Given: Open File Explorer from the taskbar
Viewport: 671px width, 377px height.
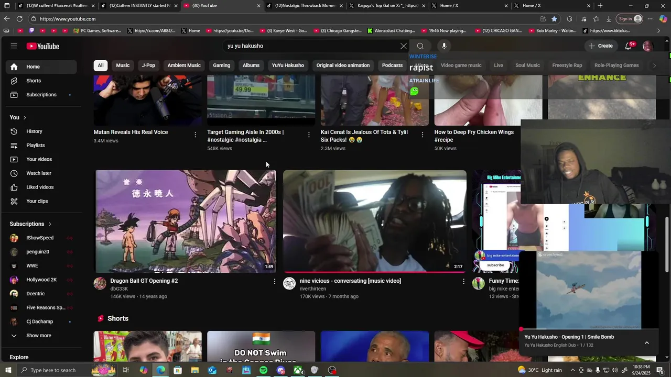Looking at the screenshot, I should [194, 370].
